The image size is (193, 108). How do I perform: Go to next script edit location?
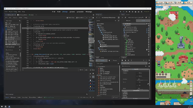tap(89, 18)
